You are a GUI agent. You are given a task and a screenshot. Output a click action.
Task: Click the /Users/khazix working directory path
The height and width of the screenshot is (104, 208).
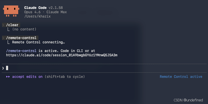pyautogui.click(x=37, y=16)
